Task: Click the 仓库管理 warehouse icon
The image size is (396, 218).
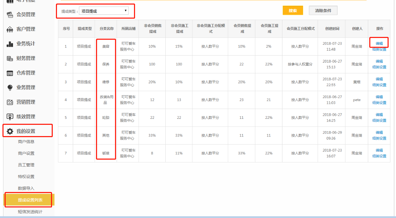Action: coord(10,73)
